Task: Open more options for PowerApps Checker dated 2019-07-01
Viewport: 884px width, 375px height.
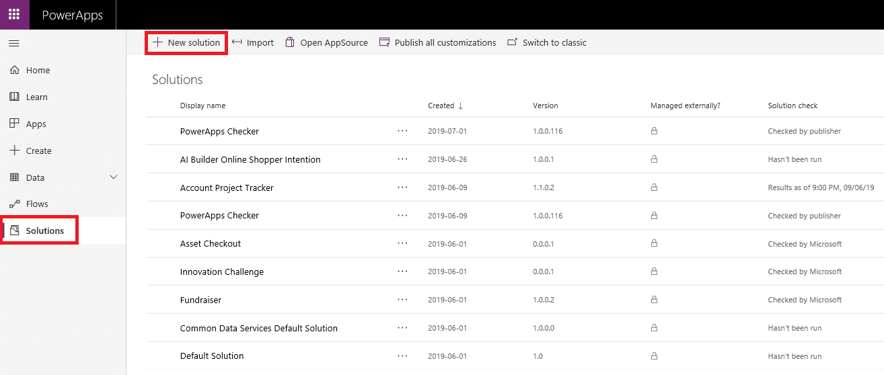Action: (402, 131)
